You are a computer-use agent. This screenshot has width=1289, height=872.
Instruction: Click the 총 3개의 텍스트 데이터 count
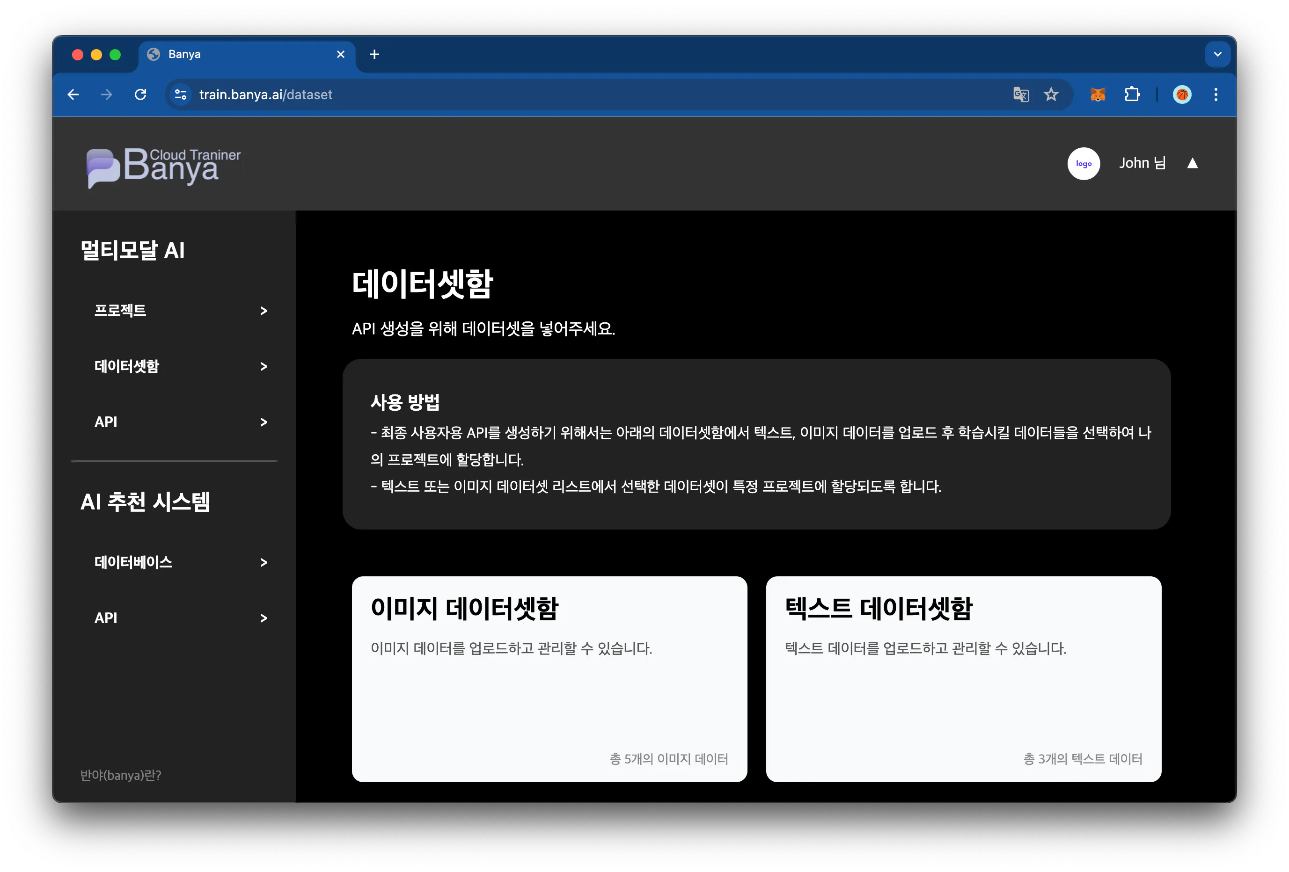pyautogui.click(x=1083, y=759)
